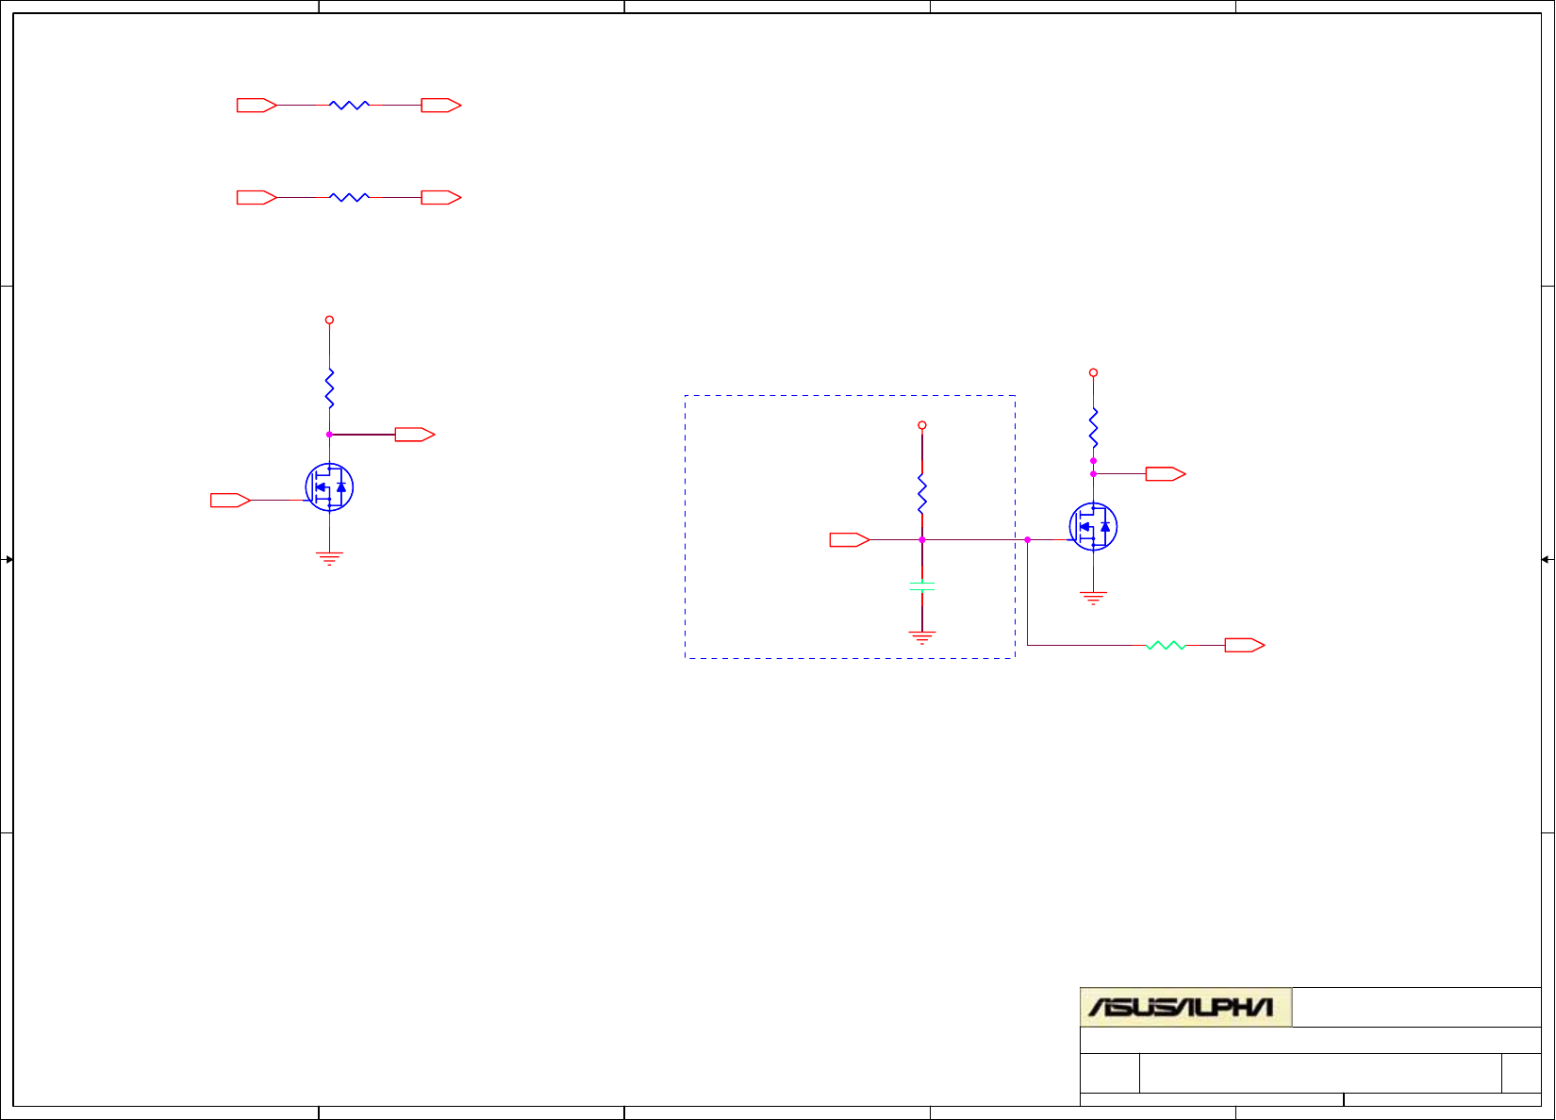Click the port after the lower horizontal resistor
This screenshot has width=1556, height=1120.
pyautogui.click(x=441, y=198)
